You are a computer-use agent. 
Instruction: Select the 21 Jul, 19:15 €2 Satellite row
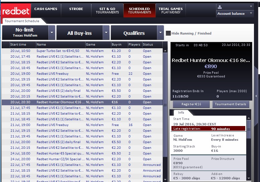[82, 130]
